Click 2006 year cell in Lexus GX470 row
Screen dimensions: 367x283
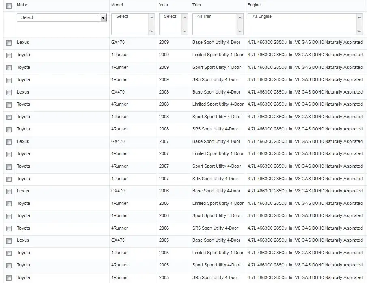pyautogui.click(x=164, y=191)
